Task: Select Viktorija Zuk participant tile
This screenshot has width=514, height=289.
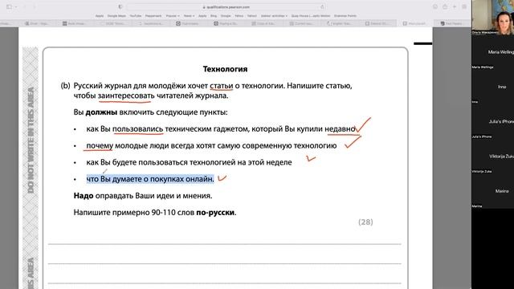Action: tap(492, 156)
